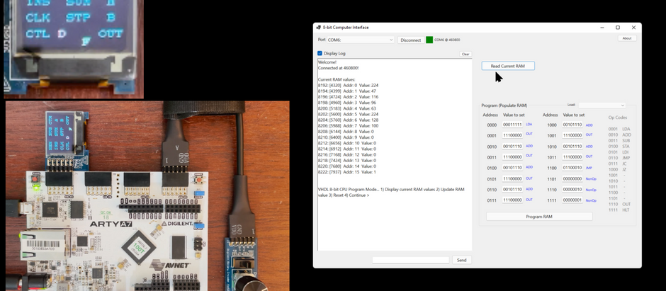Click the green connection status indicator

(x=429, y=40)
